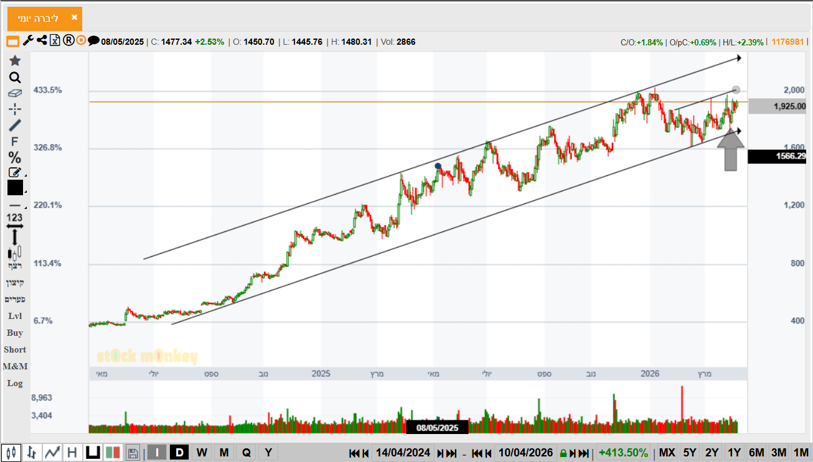Switch to bar chart type
Image resolution: width=813 pixels, height=462 pixels.
coord(32,452)
